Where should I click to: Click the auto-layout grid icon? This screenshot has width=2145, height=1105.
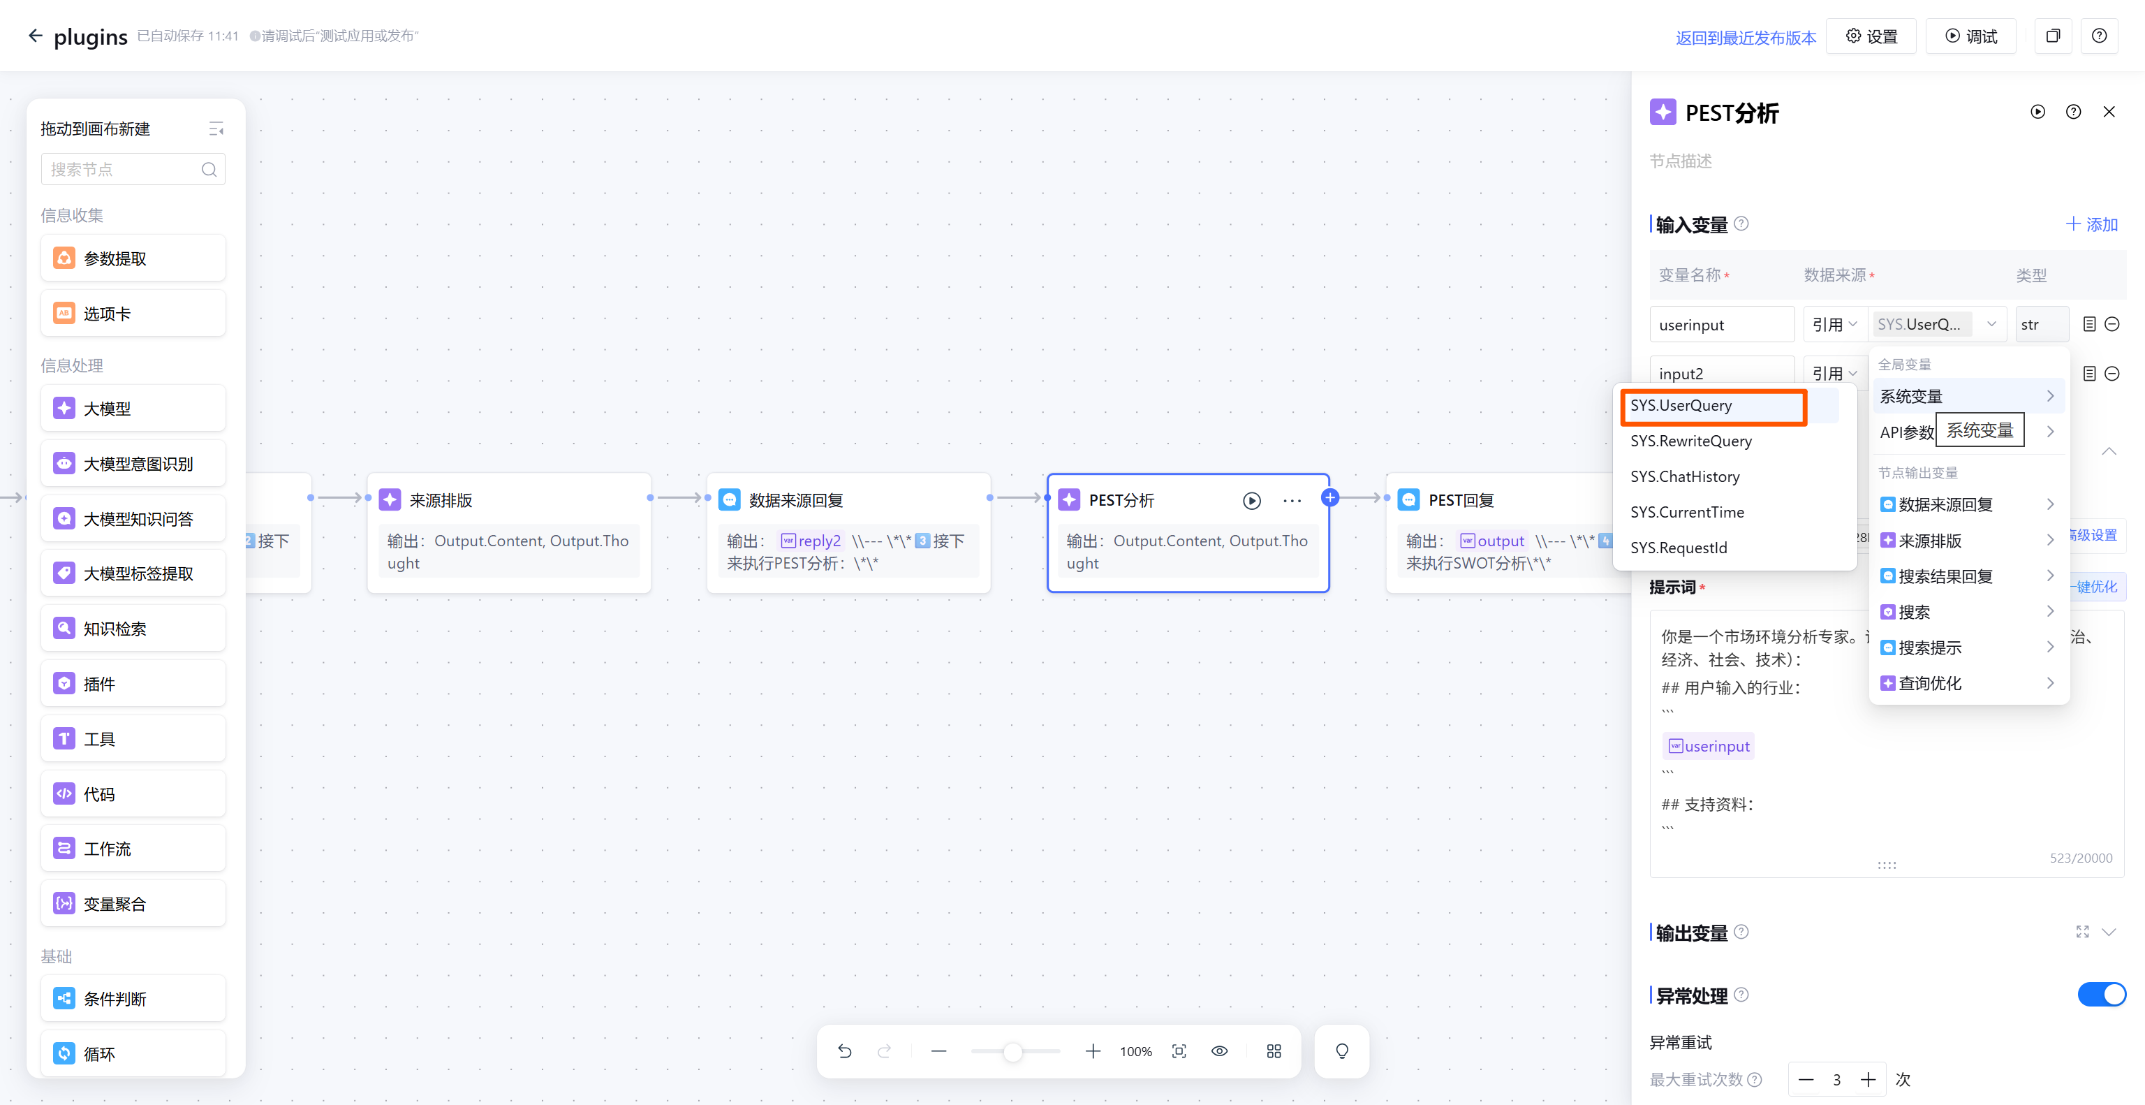1273,1051
